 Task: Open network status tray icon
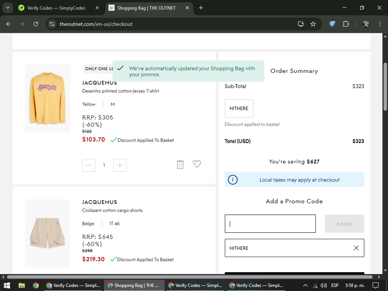(x=315, y=286)
